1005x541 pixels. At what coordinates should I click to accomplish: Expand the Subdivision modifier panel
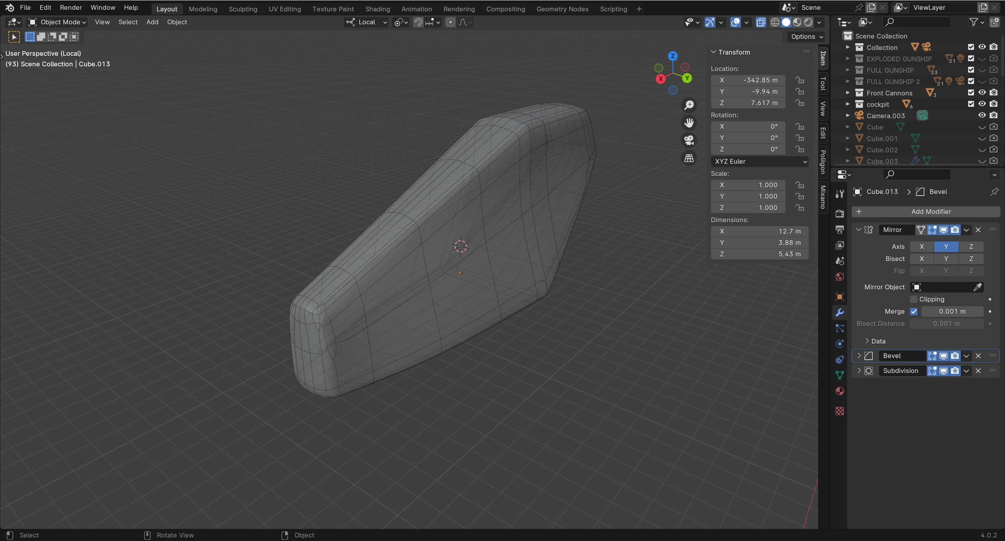859,371
